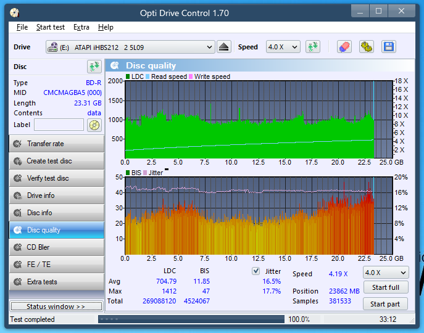The image size is (424, 333).
Task: Click the LDC chart area
Action: [259, 119]
